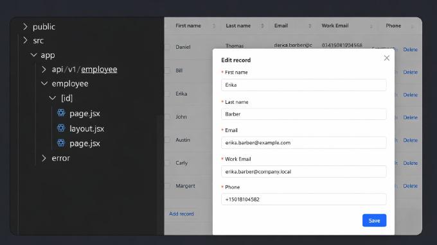This screenshot has width=437, height=245.
Task: Open layout.jsx file in the tree
Action: [87, 128]
